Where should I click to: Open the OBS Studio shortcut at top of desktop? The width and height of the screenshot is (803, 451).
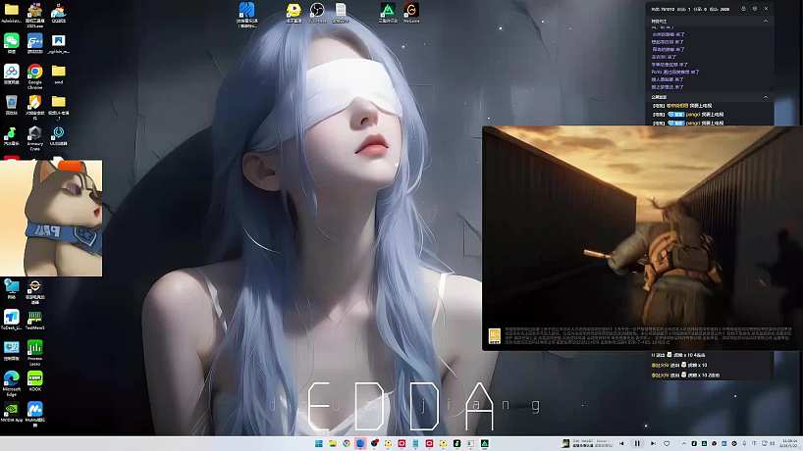click(x=317, y=13)
